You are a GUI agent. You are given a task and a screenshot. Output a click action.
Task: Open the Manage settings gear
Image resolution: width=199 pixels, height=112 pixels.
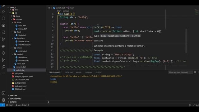pyautogui.click(x=3, y=100)
